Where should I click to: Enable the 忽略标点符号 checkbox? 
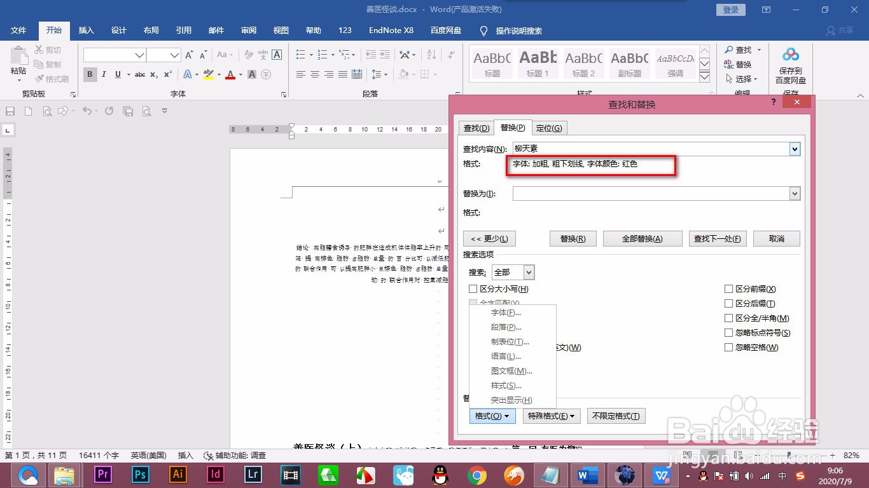pyautogui.click(x=729, y=333)
